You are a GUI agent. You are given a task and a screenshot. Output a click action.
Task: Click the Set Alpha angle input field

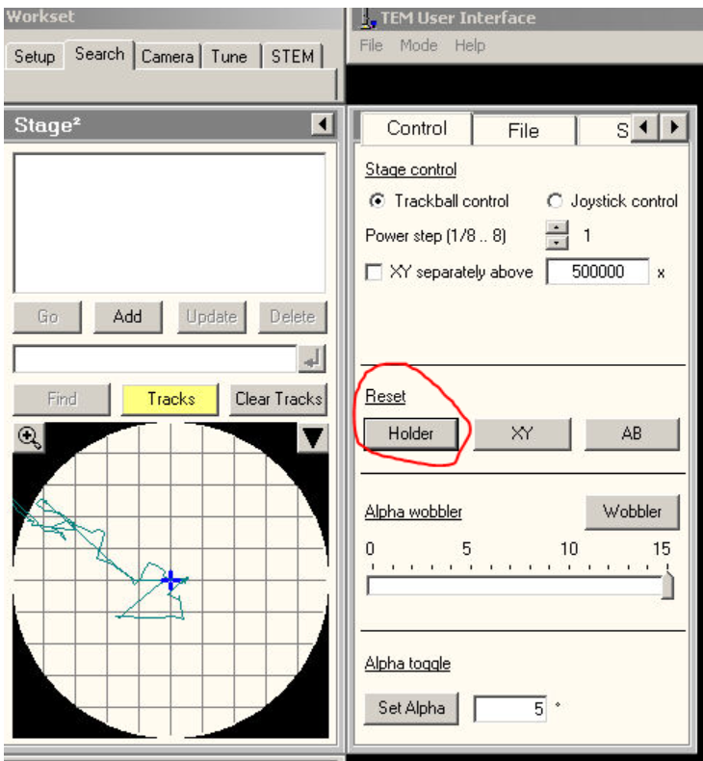[509, 709]
